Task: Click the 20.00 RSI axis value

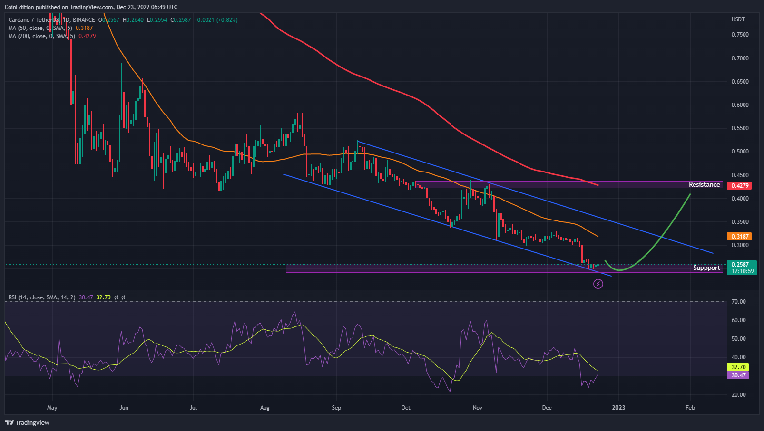Action: (x=738, y=395)
